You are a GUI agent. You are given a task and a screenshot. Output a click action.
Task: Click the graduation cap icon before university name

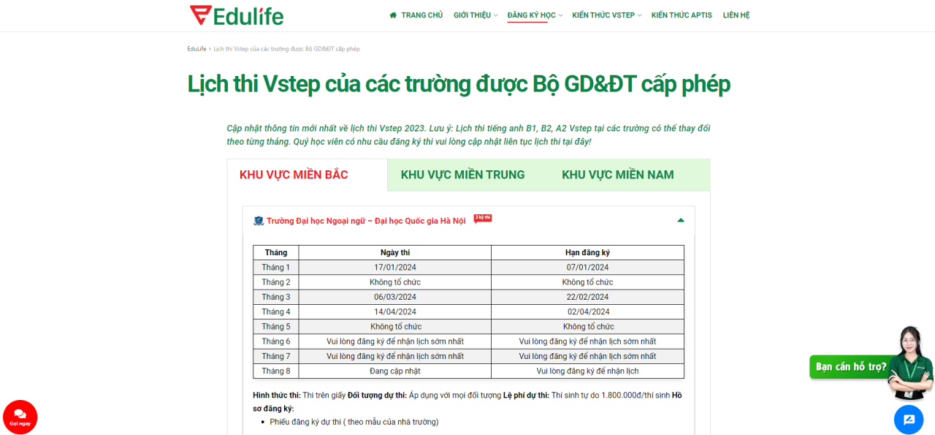(x=257, y=219)
